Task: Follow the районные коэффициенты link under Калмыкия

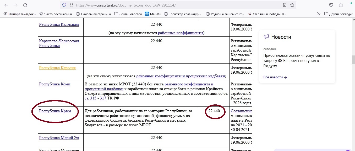Action: click(181, 33)
